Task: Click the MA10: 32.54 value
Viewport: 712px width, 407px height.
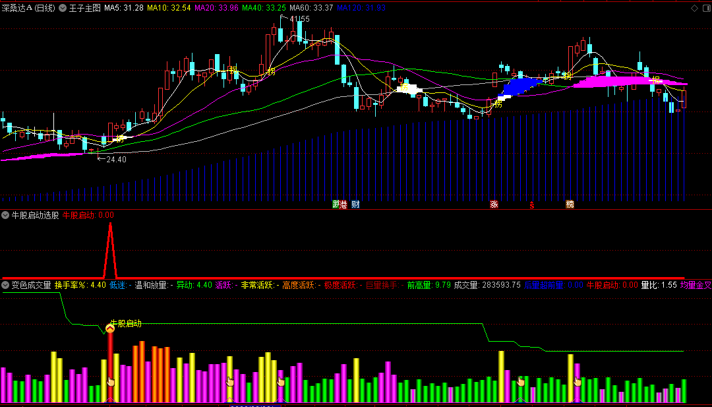Action: (x=169, y=8)
